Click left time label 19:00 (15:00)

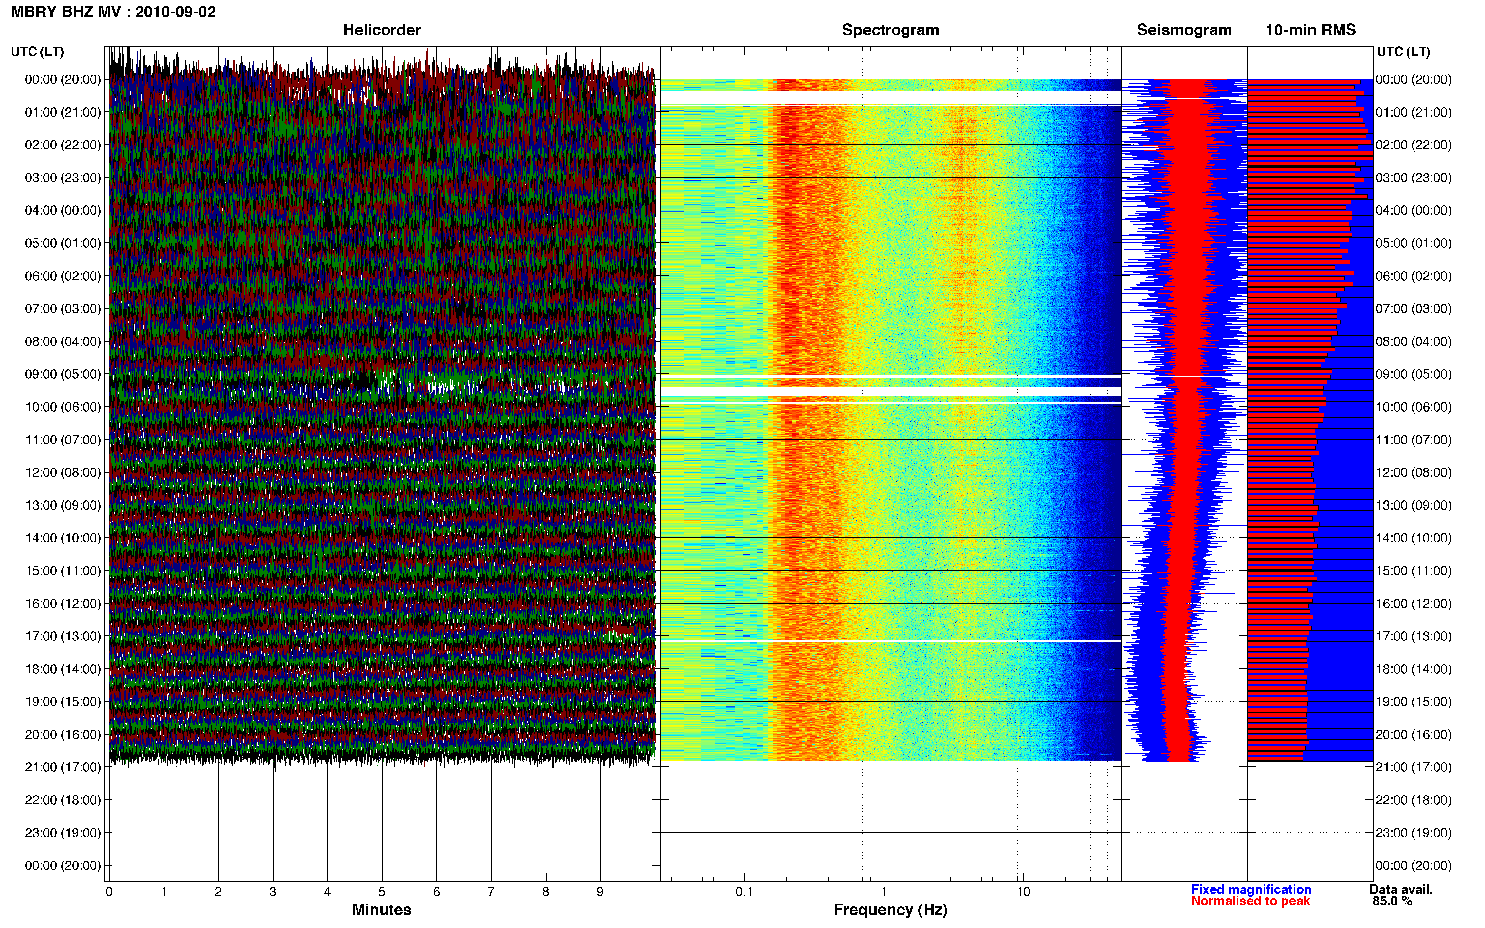click(x=63, y=702)
